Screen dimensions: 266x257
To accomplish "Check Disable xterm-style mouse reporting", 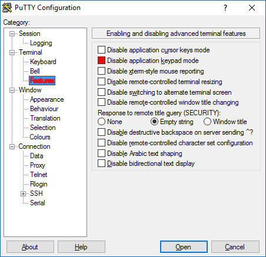I will pyautogui.click(x=101, y=71).
